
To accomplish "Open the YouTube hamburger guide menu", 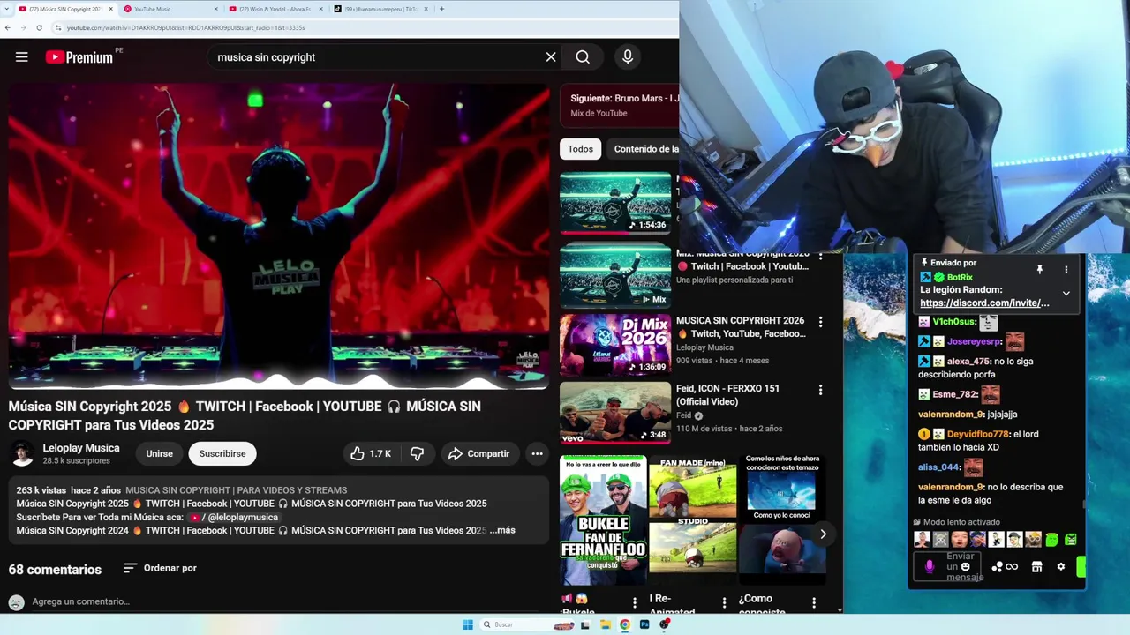I will (22, 57).
